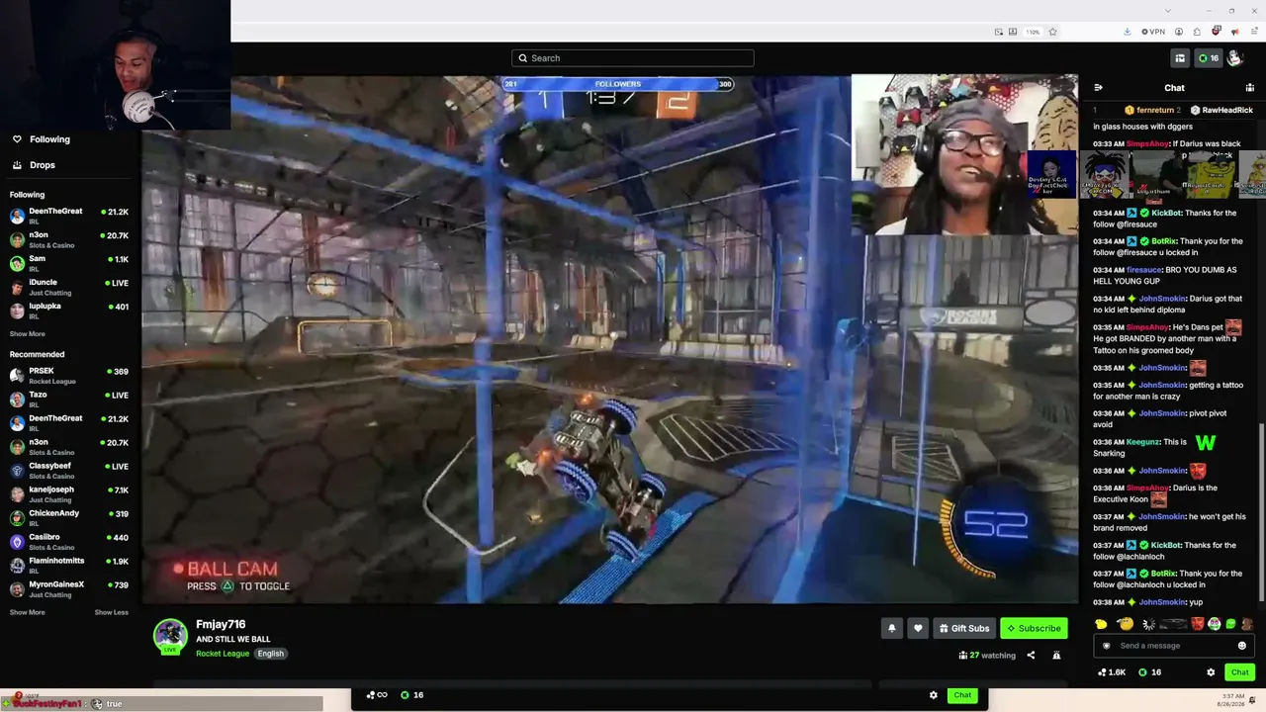Screen dimensions: 1266x712
Task: Click the Search field
Action: [x=633, y=58]
